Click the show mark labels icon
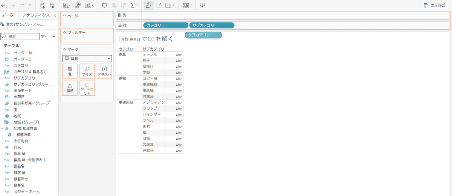The width and height of the screenshot is (452, 196). coord(168,5)
